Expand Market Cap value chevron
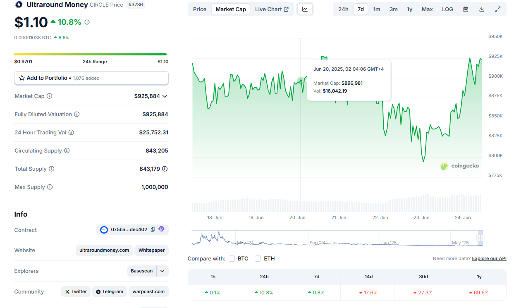Viewport: 514px width, 308px height. (x=165, y=96)
